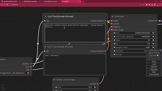The image size is (162, 91).
Task: Click the KSampler negative input port
Action: click(112, 27)
